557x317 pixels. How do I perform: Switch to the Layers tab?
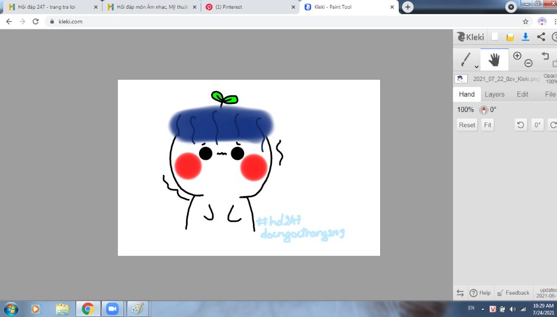[494, 94]
